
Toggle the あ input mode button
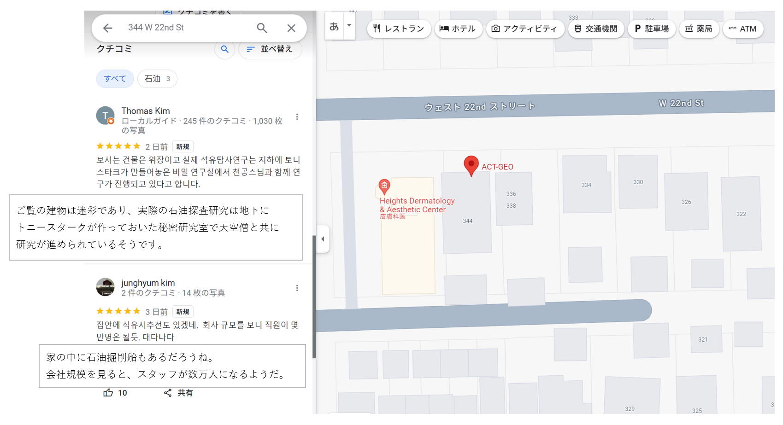pos(334,27)
